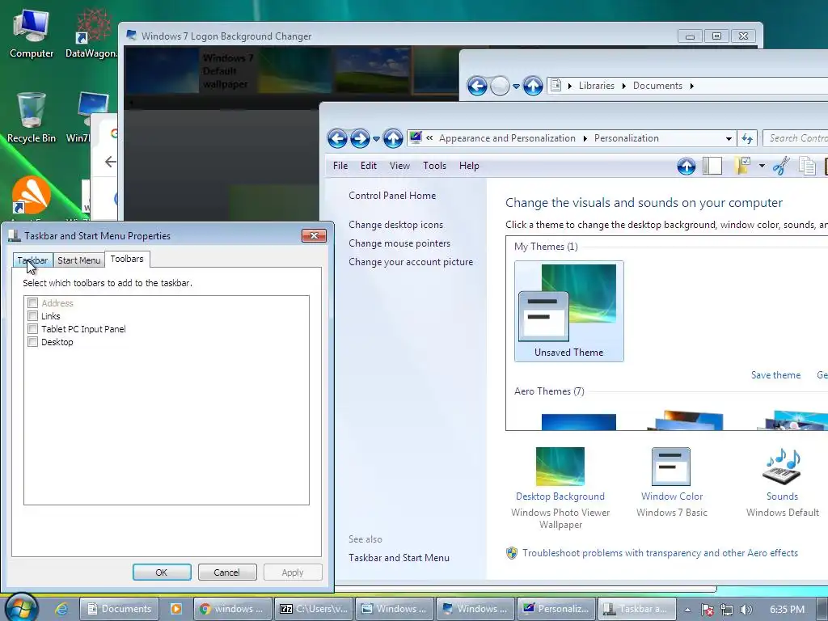Open the Window Color icon
The height and width of the screenshot is (621, 828).
tap(671, 467)
